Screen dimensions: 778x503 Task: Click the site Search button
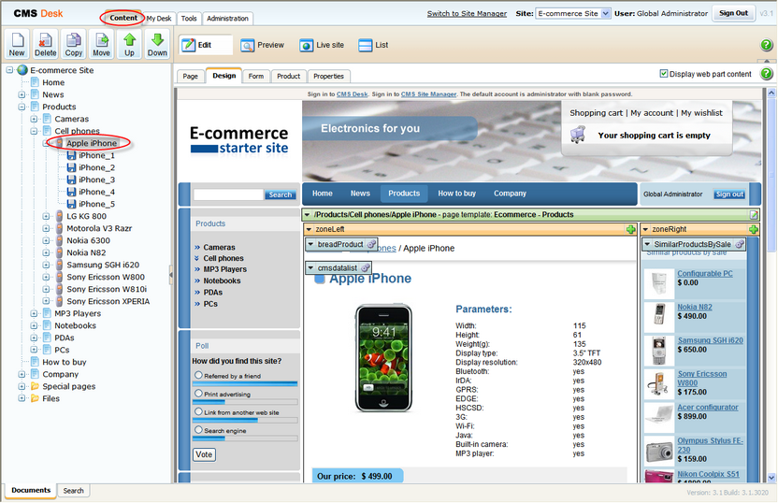click(281, 195)
